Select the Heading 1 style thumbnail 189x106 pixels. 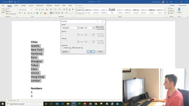[x=96, y=11]
